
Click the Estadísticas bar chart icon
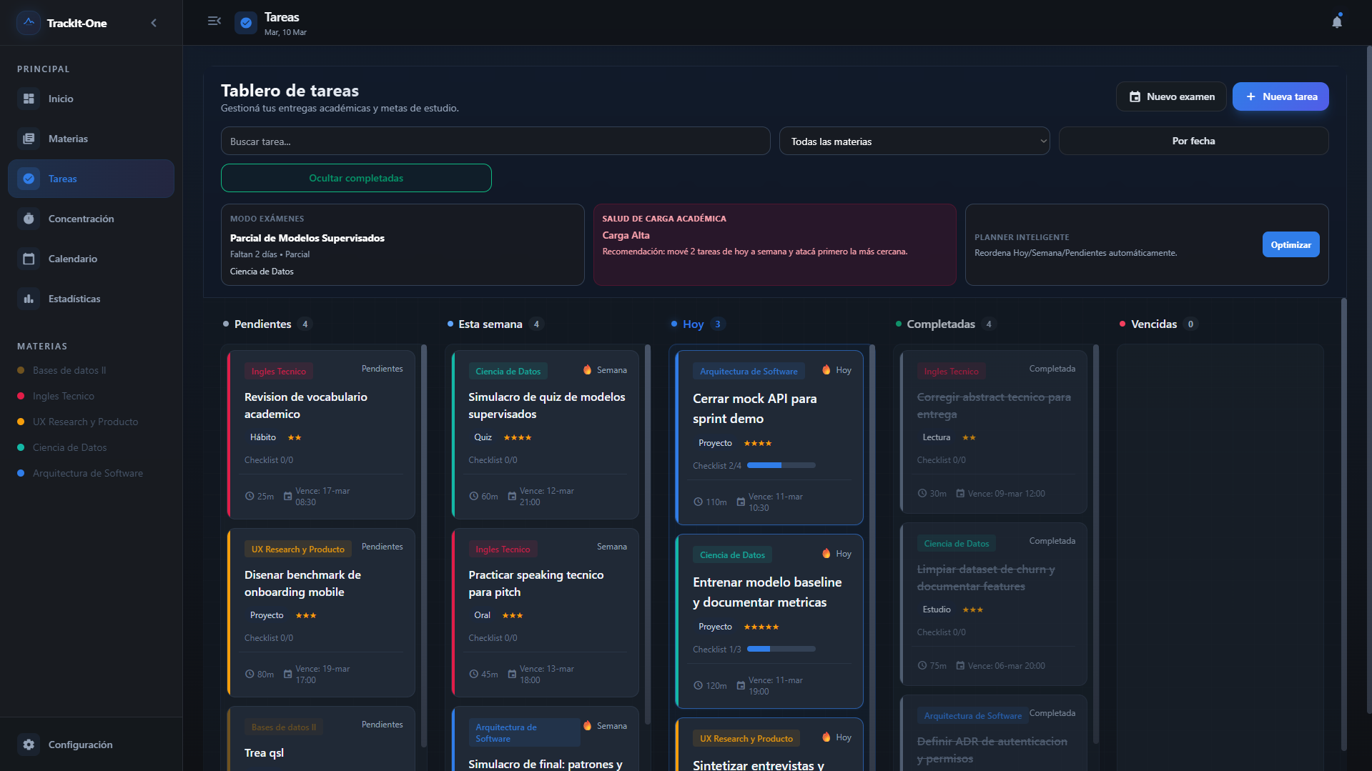[29, 299]
